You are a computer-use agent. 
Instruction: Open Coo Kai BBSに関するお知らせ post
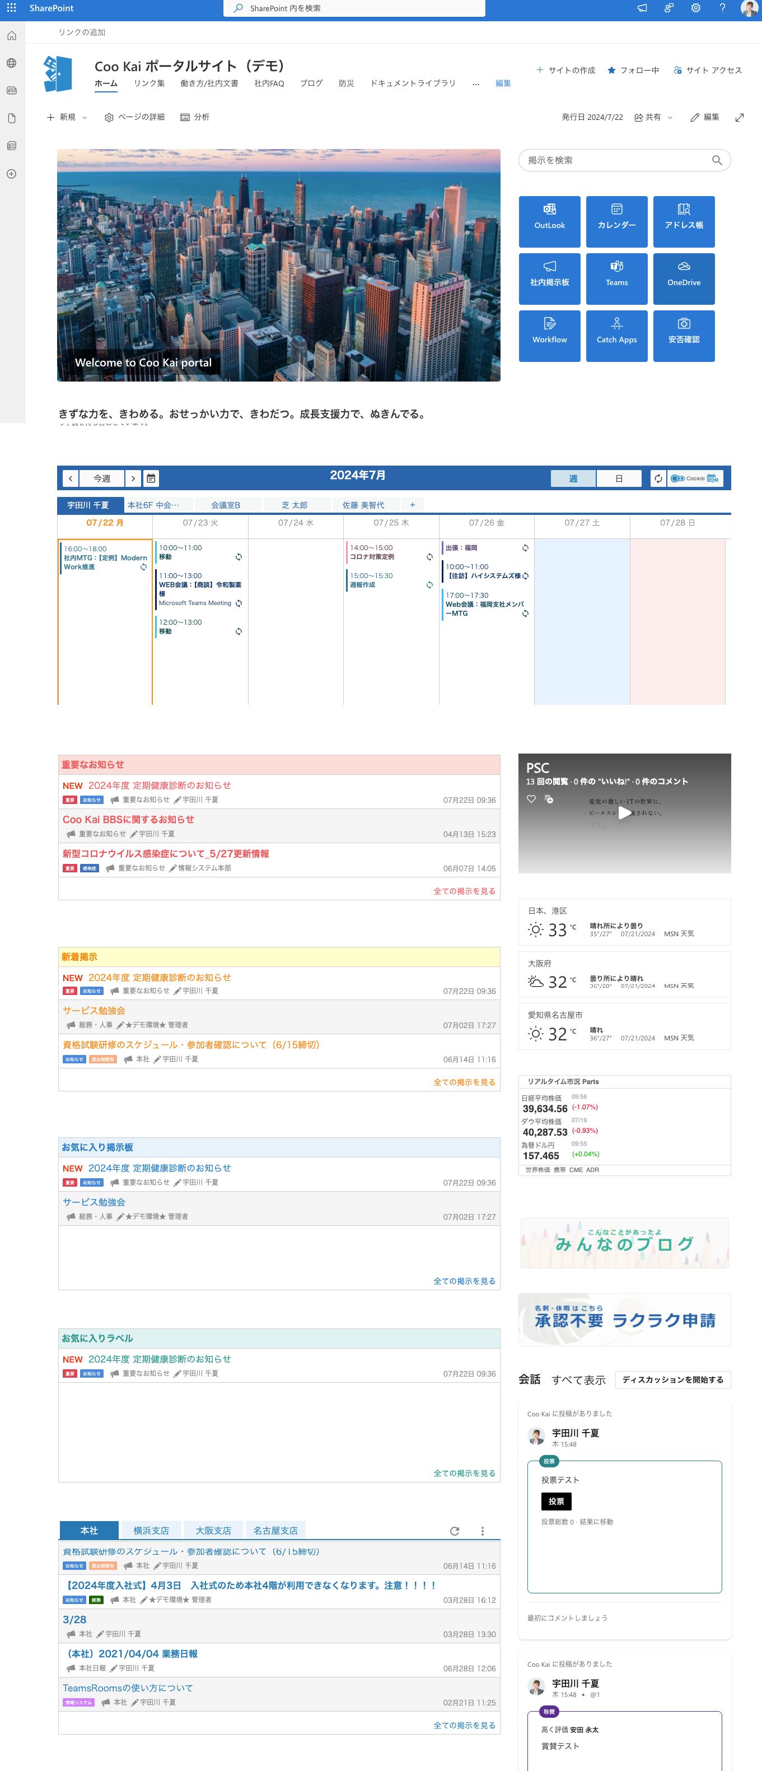click(128, 820)
